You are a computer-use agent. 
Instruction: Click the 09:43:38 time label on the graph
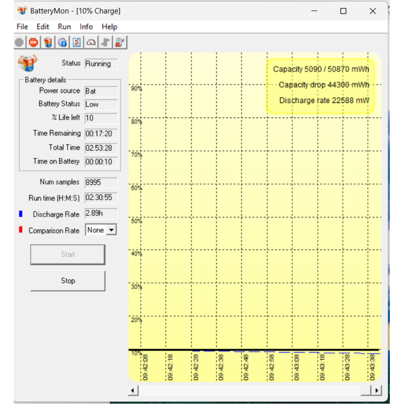372,367
